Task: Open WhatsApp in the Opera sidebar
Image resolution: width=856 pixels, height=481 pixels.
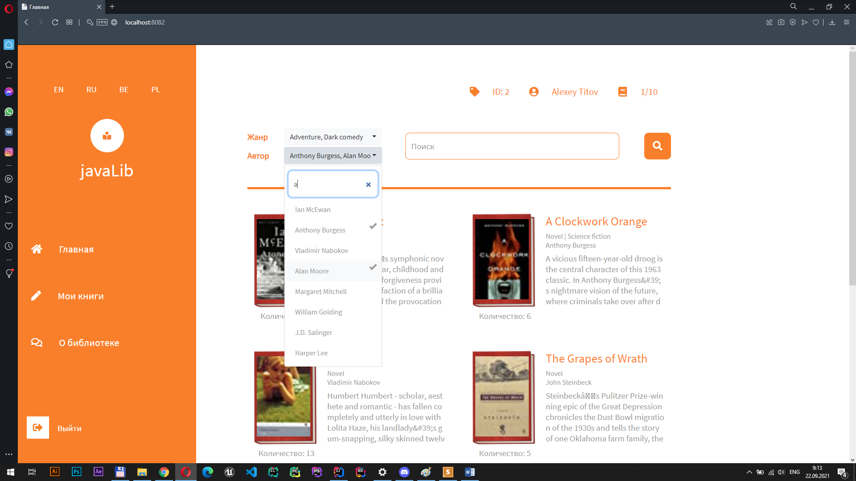Action: pyautogui.click(x=9, y=112)
